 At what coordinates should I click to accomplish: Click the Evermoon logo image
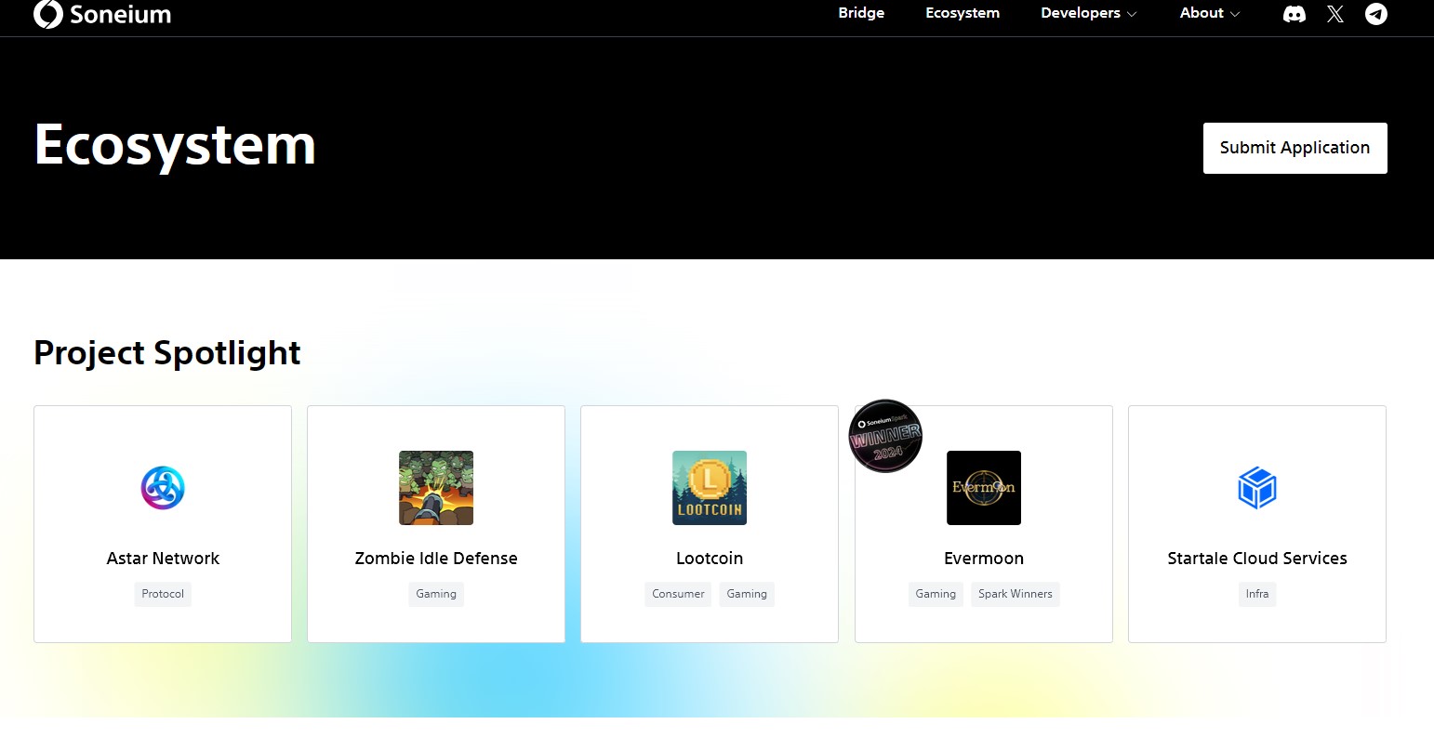(984, 488)
